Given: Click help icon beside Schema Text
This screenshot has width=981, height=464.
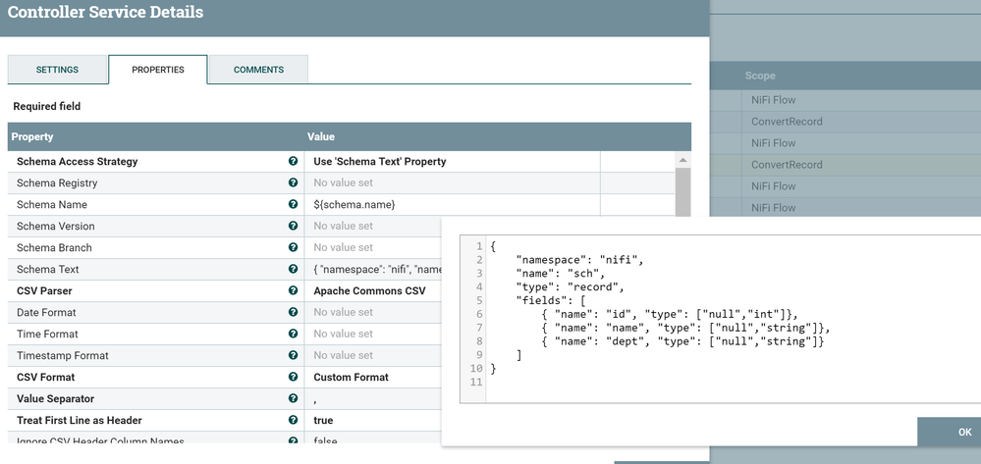Looking at the screenshot, I should [x=293, y=270].
